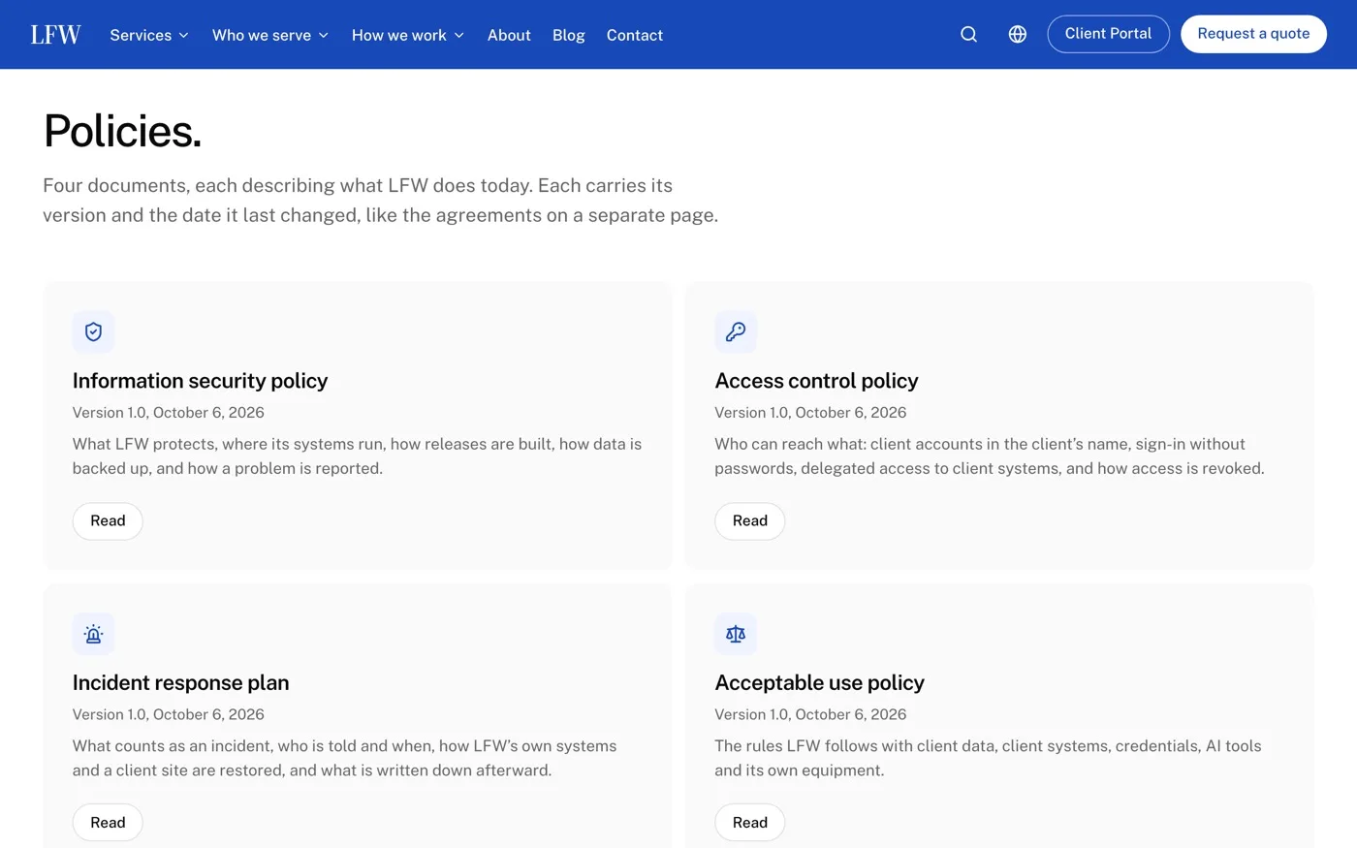Viewport: 1357px width, 848px height.
Task: Click the scales icon on Acceptable use policy
Action: click(x=736, y=634)
